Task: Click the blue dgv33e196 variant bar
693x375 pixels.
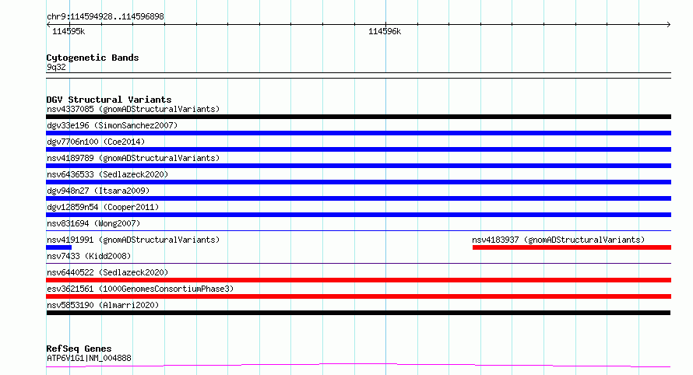Action: (358, 133)
